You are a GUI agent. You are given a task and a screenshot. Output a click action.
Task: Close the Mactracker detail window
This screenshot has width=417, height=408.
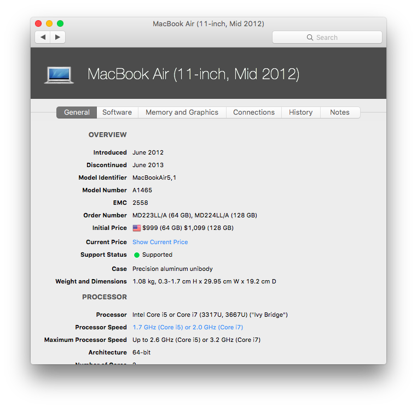coord(38,23)
